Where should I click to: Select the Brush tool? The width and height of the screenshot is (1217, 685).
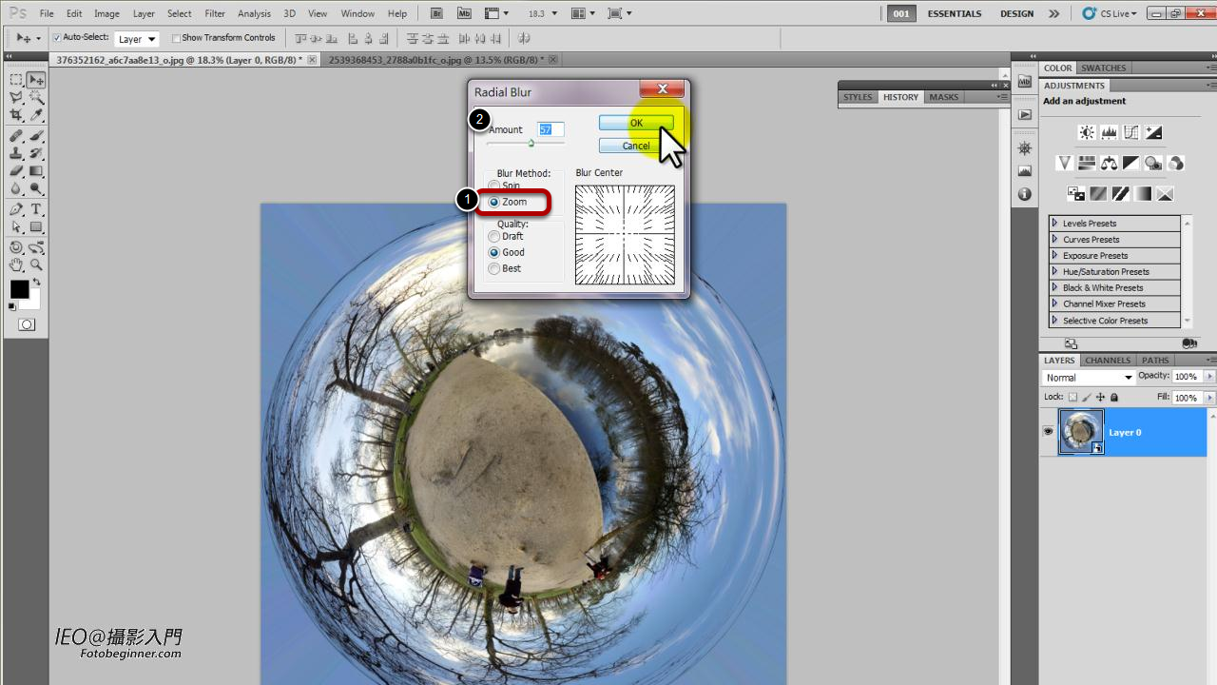pos(36,136)
